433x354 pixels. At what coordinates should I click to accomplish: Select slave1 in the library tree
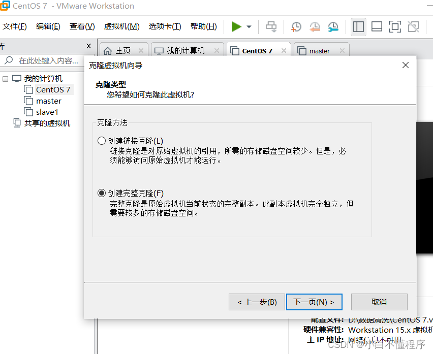point(47,112)
